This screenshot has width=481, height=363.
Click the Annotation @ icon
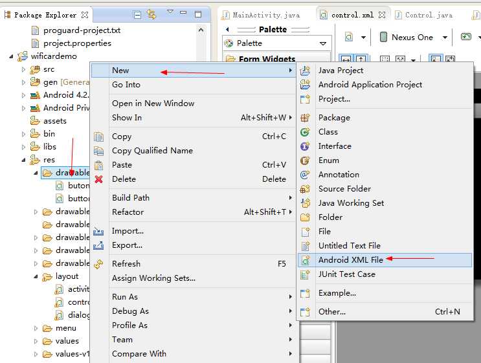point(305,175)
